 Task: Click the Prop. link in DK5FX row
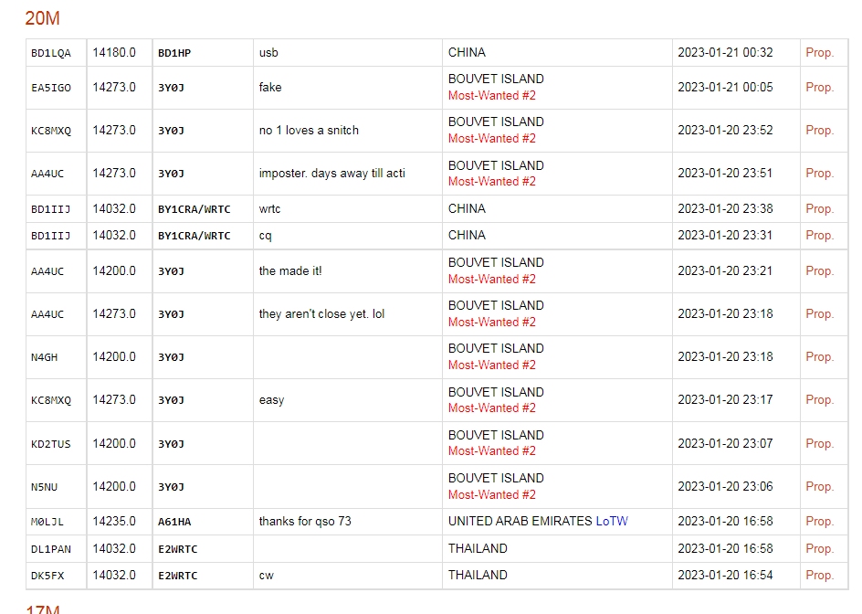click(819, 576)
